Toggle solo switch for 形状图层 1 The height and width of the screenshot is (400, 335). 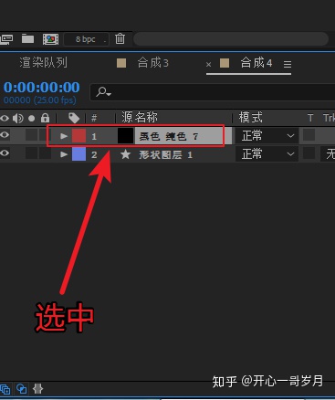[31, 153]
